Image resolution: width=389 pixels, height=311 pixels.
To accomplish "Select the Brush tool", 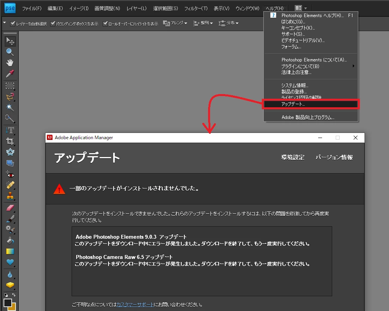I will [10, 219].
